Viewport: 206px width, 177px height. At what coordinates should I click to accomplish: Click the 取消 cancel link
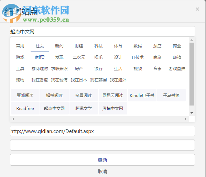coord(102,172)
